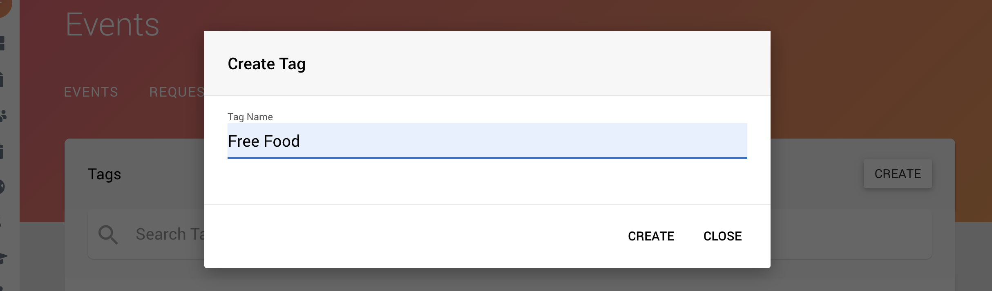Open the dashboard grid icon in sidebar
Viewport: 992px width, 291px height.
click(x=2, y=43)
